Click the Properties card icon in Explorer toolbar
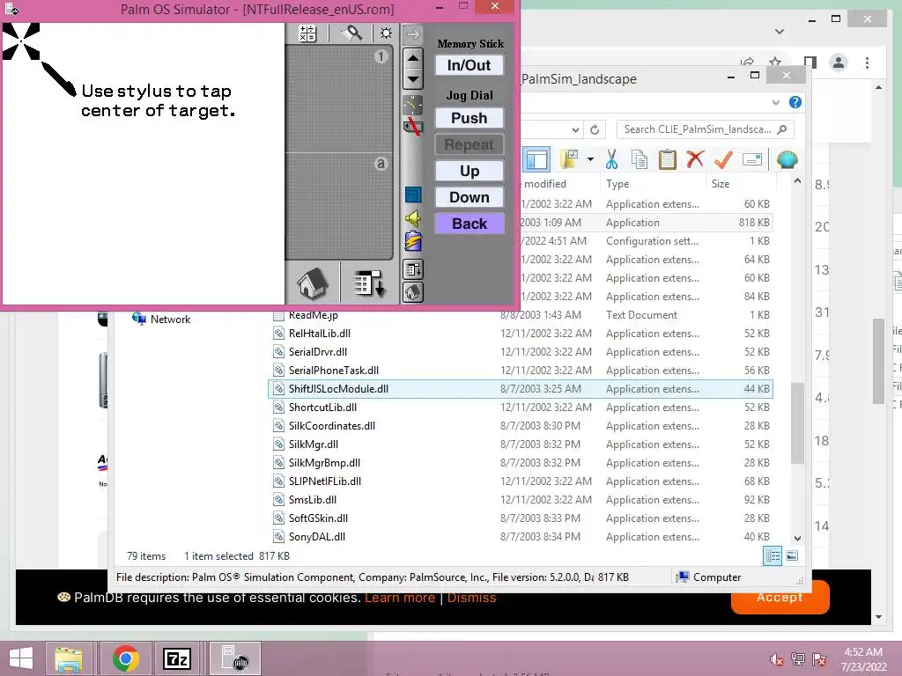Viewport: 902px width, 676px height. (x=752, y=159)
